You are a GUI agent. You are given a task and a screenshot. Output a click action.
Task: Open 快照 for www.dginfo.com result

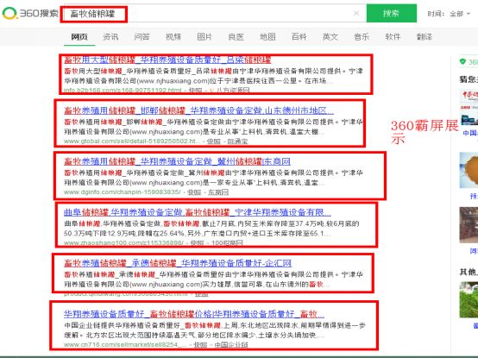pyautogui.click(x=194, y=192)
